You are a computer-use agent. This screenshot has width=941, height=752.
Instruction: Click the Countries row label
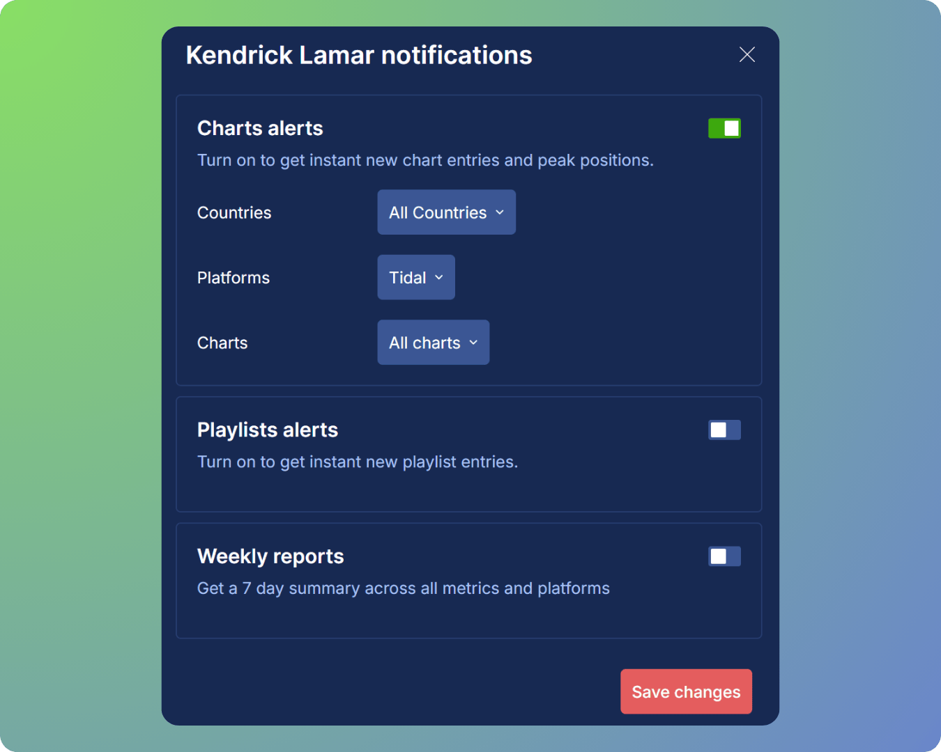pyautogui.click(x=234, y=212)
